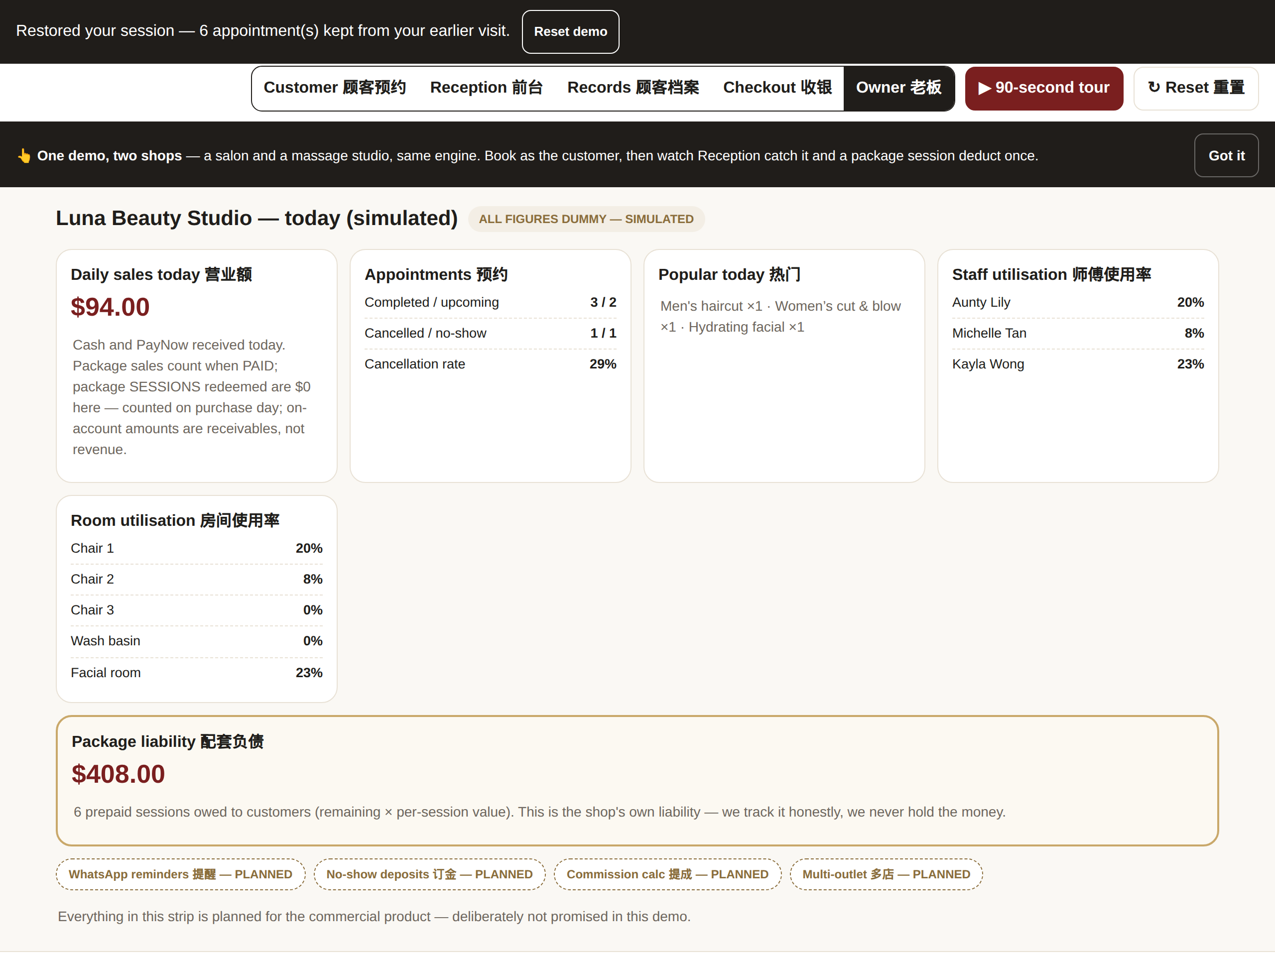The height and width of the screenshot is (956, 1275).
Task: Click the Chair 2 utilisation row
Action: pyautogui.click(x=197, y=579)
